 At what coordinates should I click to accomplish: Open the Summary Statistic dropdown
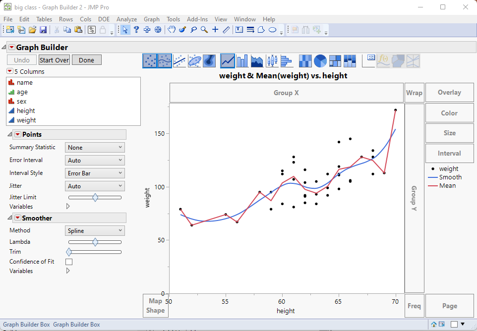95,147
